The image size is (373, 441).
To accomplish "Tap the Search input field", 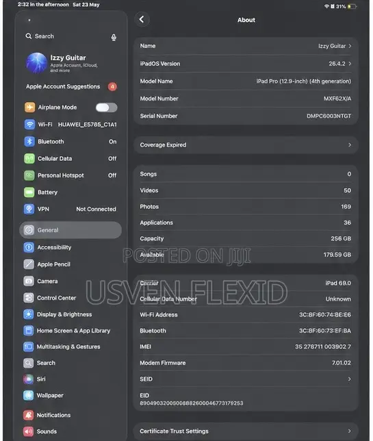I will pos(70,36).
